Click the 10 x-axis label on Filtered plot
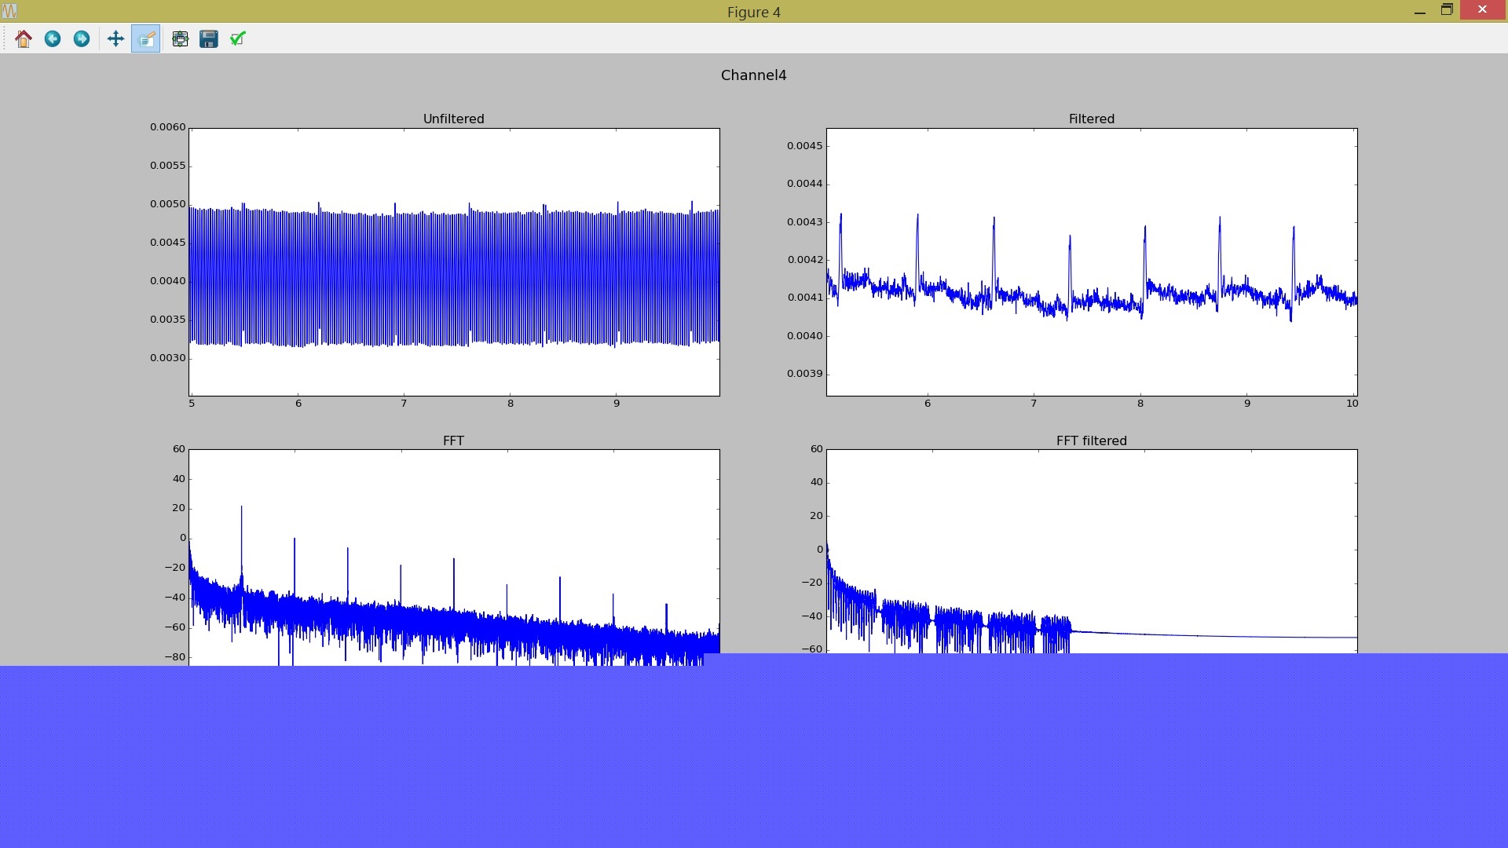Viewport: 1508px width, 848px height. point(1352,404)
